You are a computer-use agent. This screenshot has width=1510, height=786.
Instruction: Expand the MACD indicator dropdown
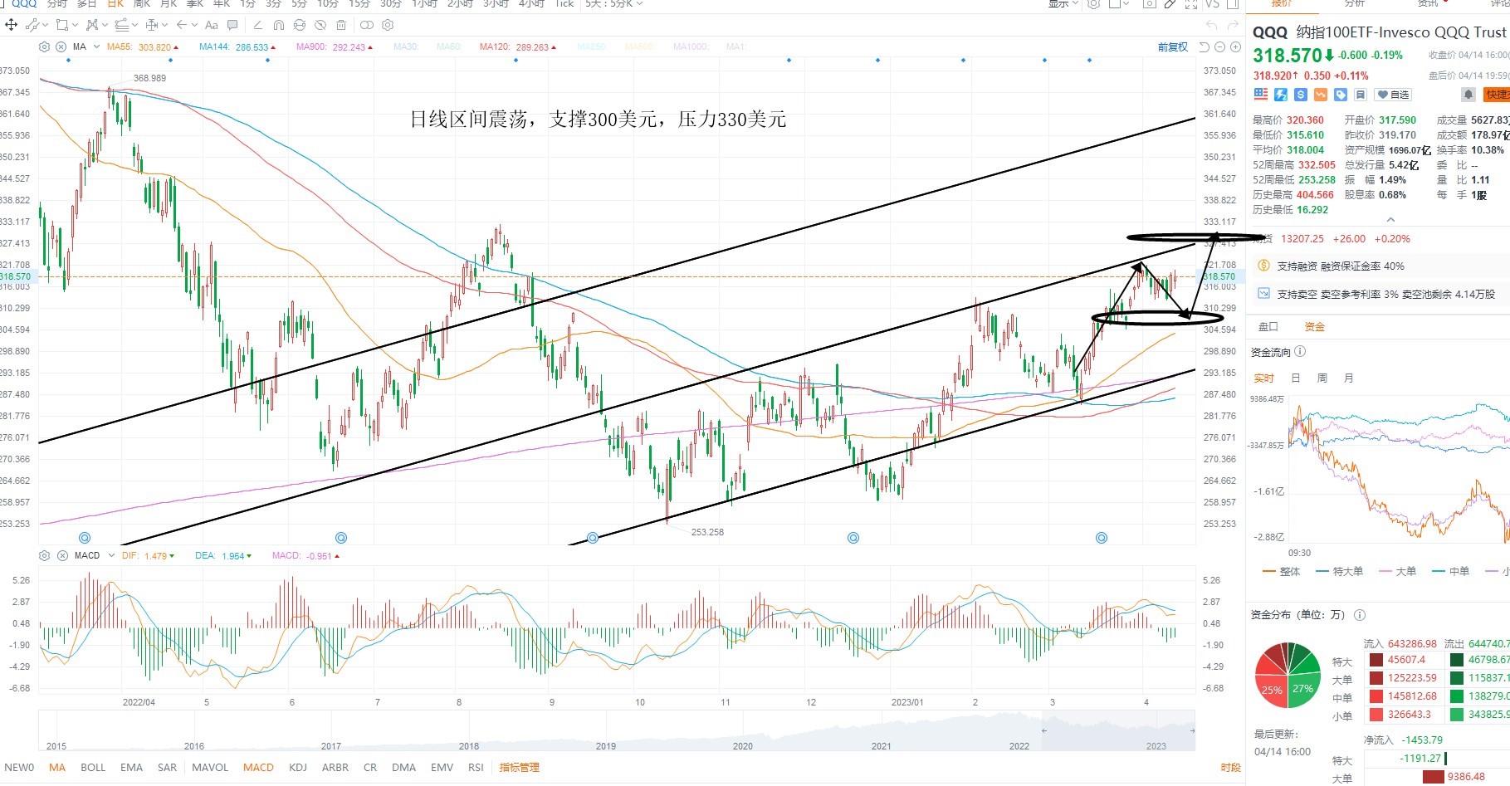110,555
